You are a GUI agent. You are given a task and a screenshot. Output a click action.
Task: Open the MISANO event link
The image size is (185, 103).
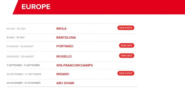point(63,74)
